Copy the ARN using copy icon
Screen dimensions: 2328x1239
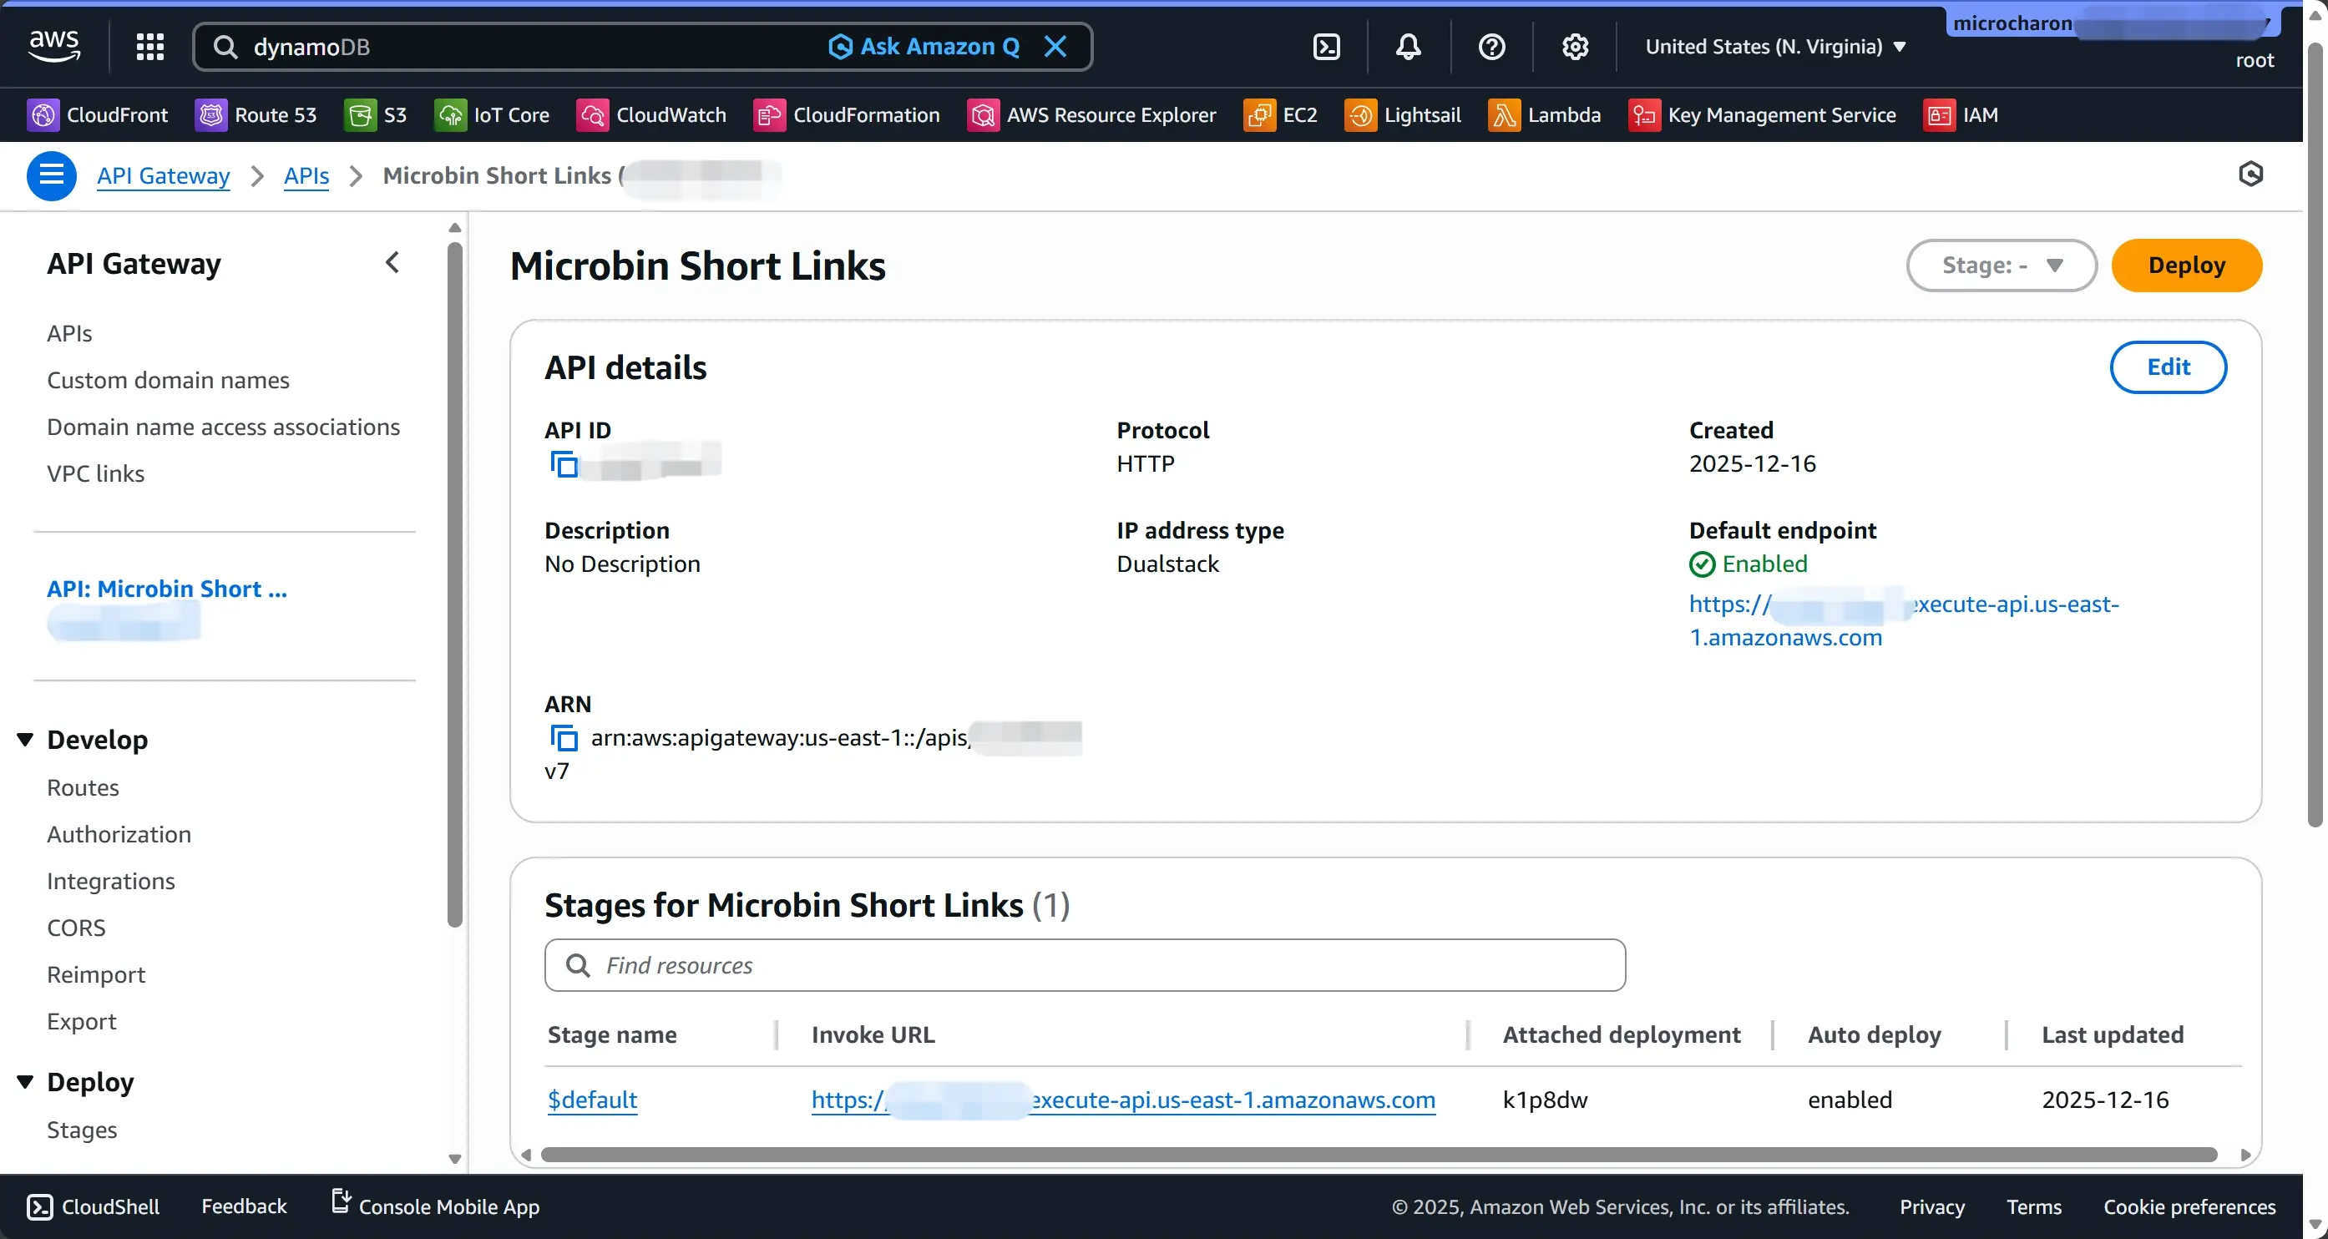[x=564, y=737]
